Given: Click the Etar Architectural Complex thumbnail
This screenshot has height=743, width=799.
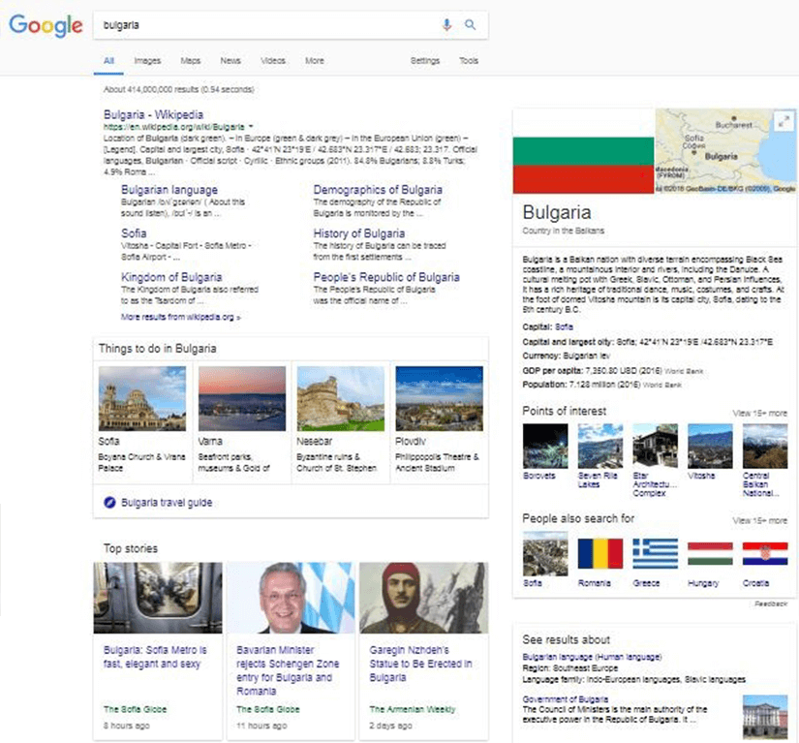Looking at the screenshot, I should 656,446.
